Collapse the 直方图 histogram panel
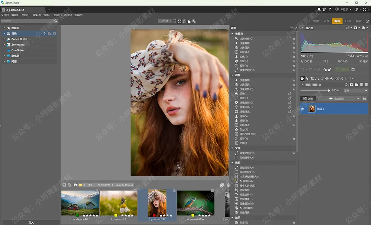This screenshot has height=225, width=371. (302, 28)
